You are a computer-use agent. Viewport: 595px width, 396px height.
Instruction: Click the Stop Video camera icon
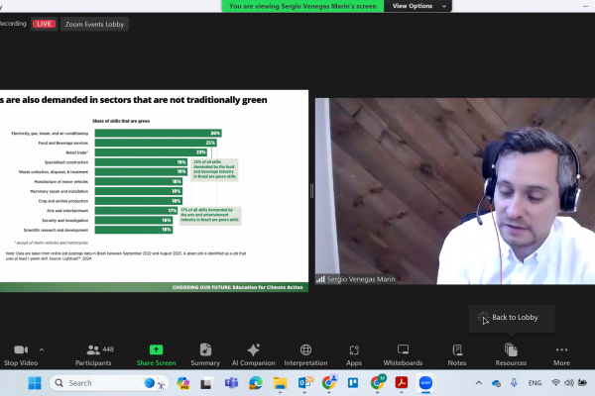point(19,350)
